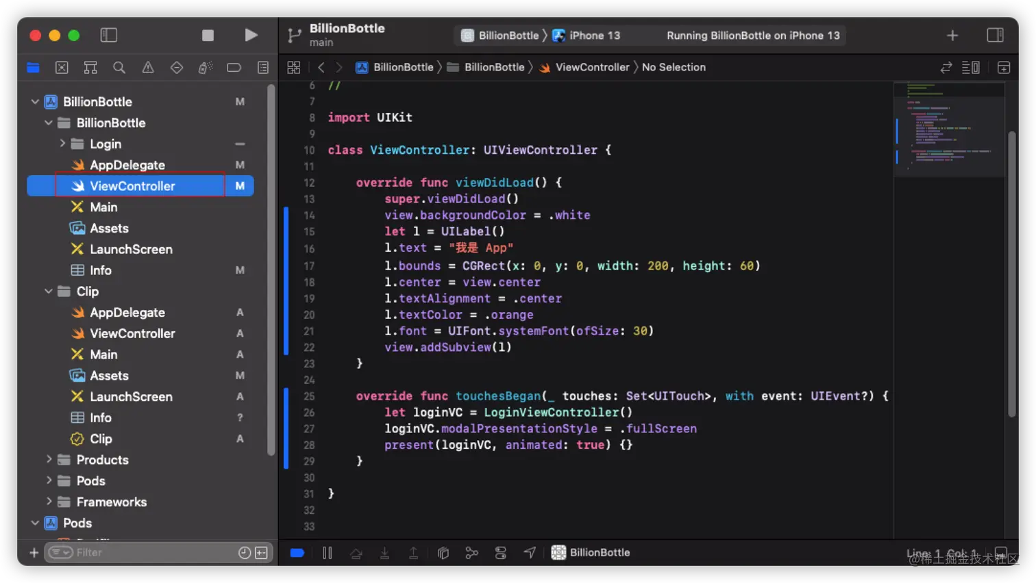Screen dimensions: 1036x583
Task: Toggle the navigator sidebar visibility
Action: tap(109, 35)
